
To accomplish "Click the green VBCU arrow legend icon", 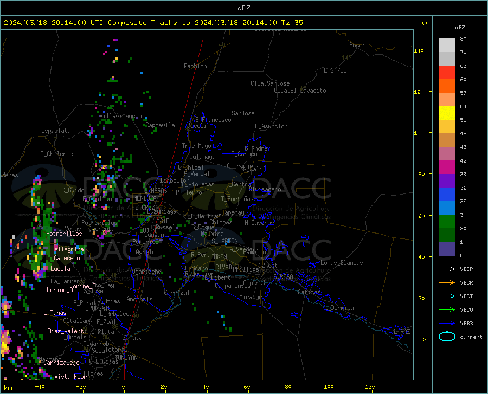I will (x=447, y=310).
